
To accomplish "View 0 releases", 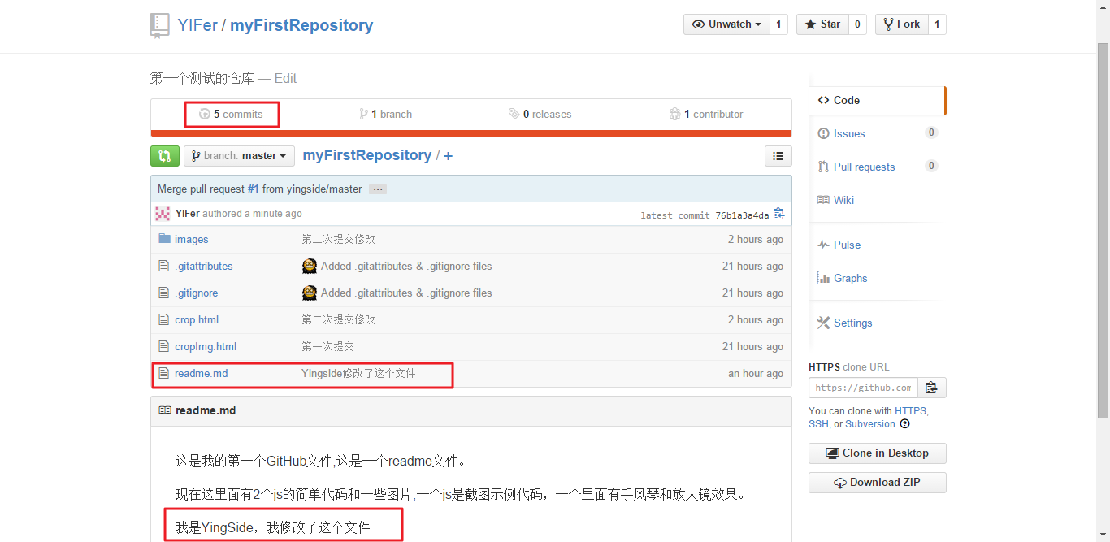I will coord(540,114).
